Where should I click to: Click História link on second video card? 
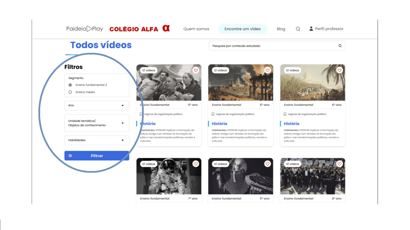(219, 124)
